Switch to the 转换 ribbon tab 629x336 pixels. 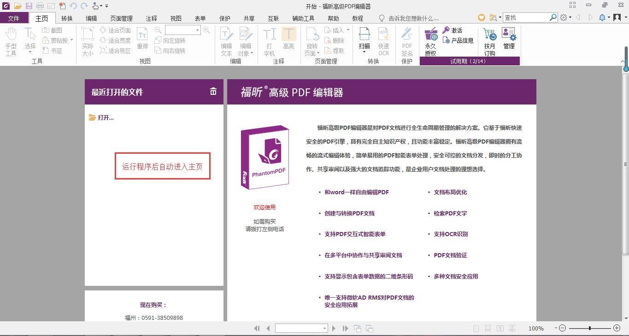[66, 18]
